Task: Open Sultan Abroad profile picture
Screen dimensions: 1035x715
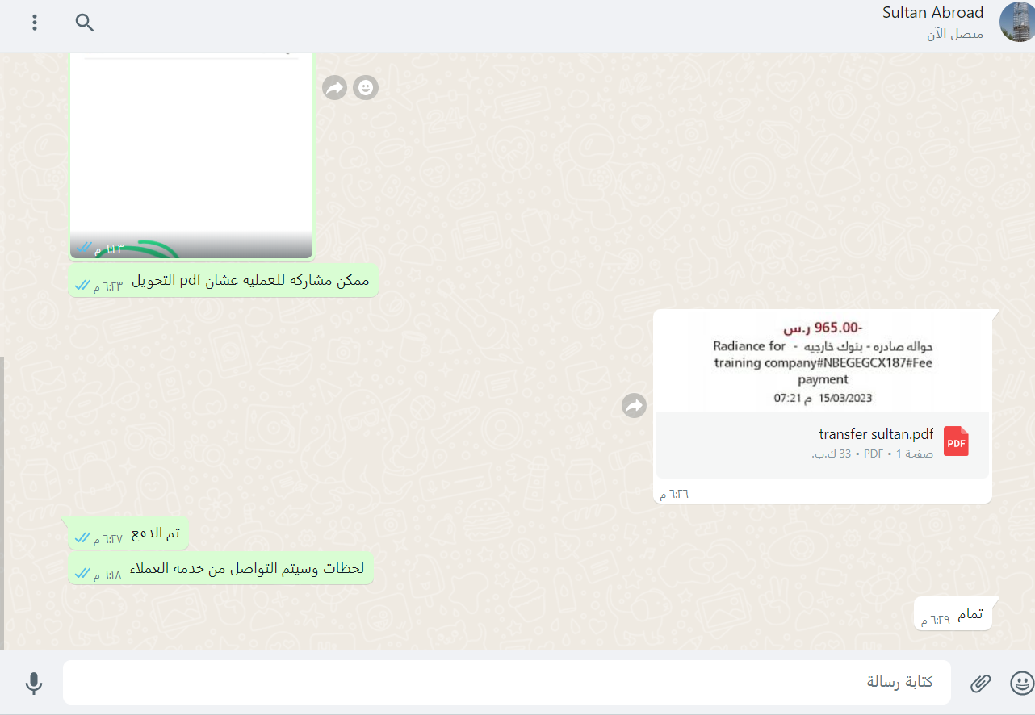Action: tap(1016, 23)
